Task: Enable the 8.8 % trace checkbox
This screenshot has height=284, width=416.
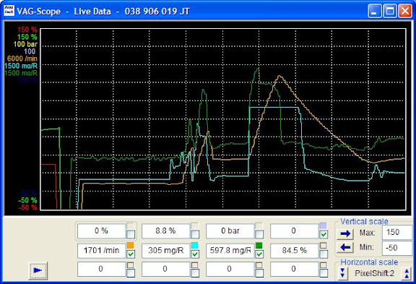Action: (x=195, y=234)
